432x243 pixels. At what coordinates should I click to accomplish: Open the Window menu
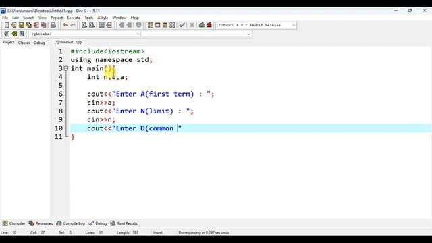(119, 18)
